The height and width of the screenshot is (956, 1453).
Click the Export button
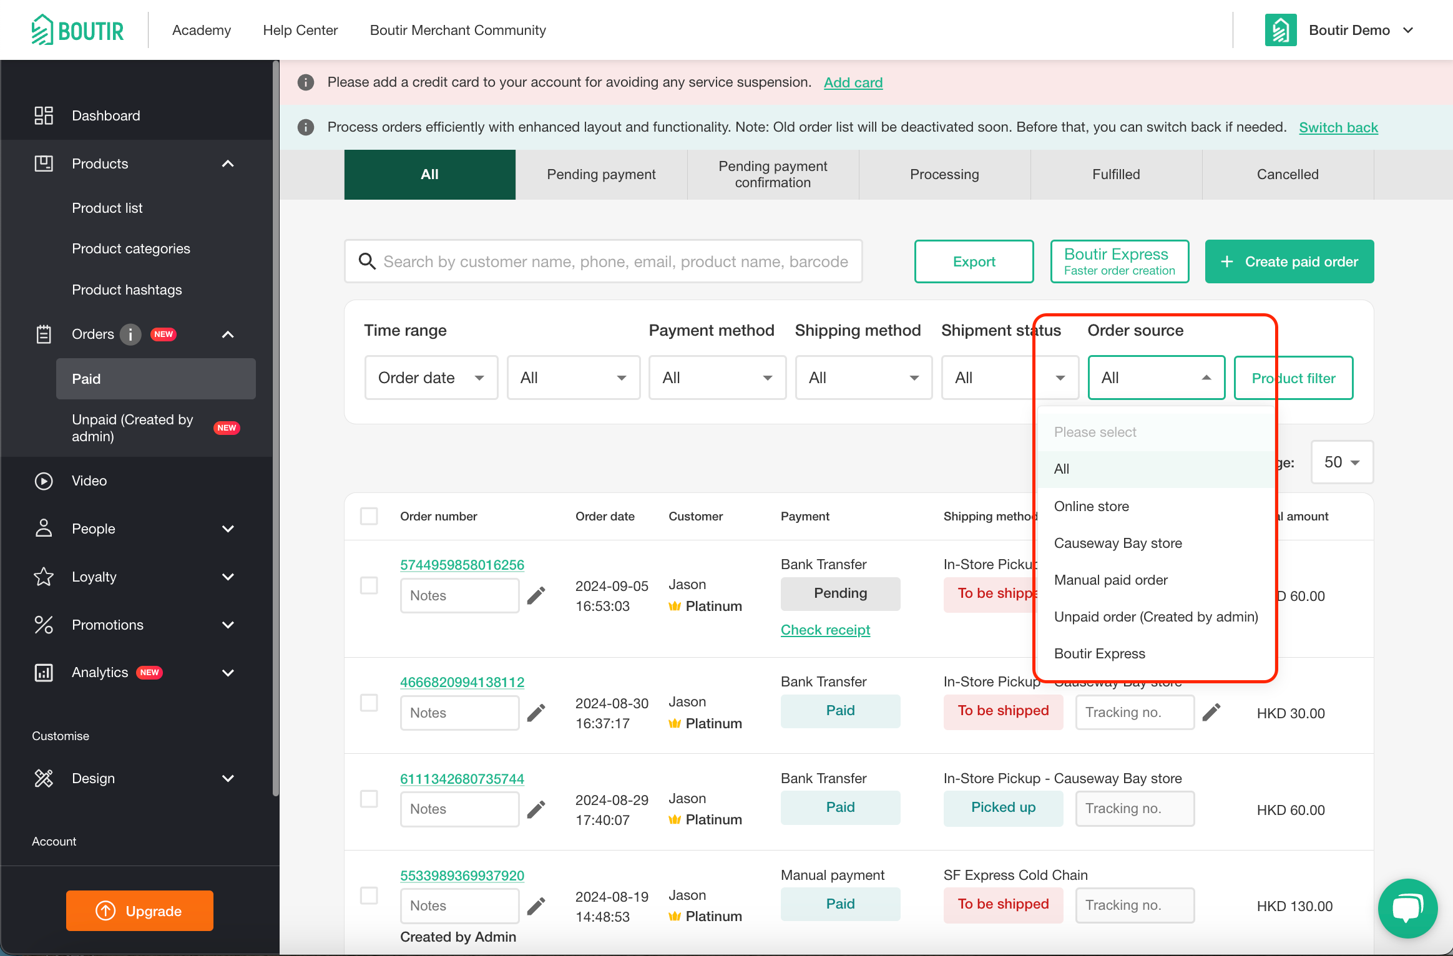point(974,261)
